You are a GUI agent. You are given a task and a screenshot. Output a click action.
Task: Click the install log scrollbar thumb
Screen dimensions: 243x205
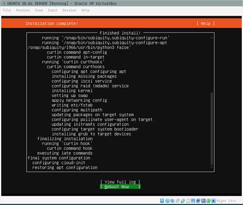[x=212, y=129]
